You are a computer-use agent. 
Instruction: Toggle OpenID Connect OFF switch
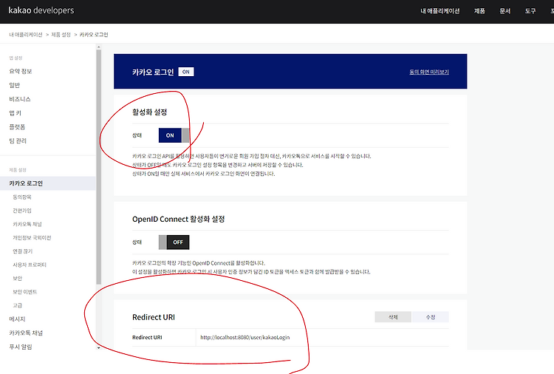click(x=174, y=242)
